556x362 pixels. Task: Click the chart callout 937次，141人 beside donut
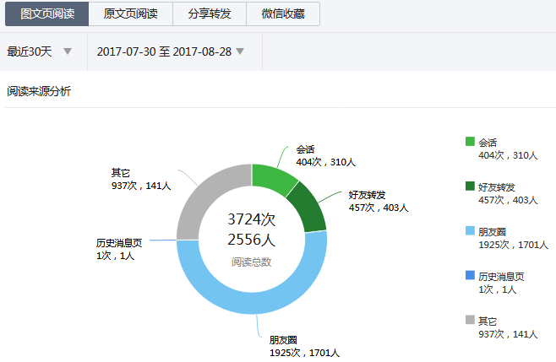point(141,186)
